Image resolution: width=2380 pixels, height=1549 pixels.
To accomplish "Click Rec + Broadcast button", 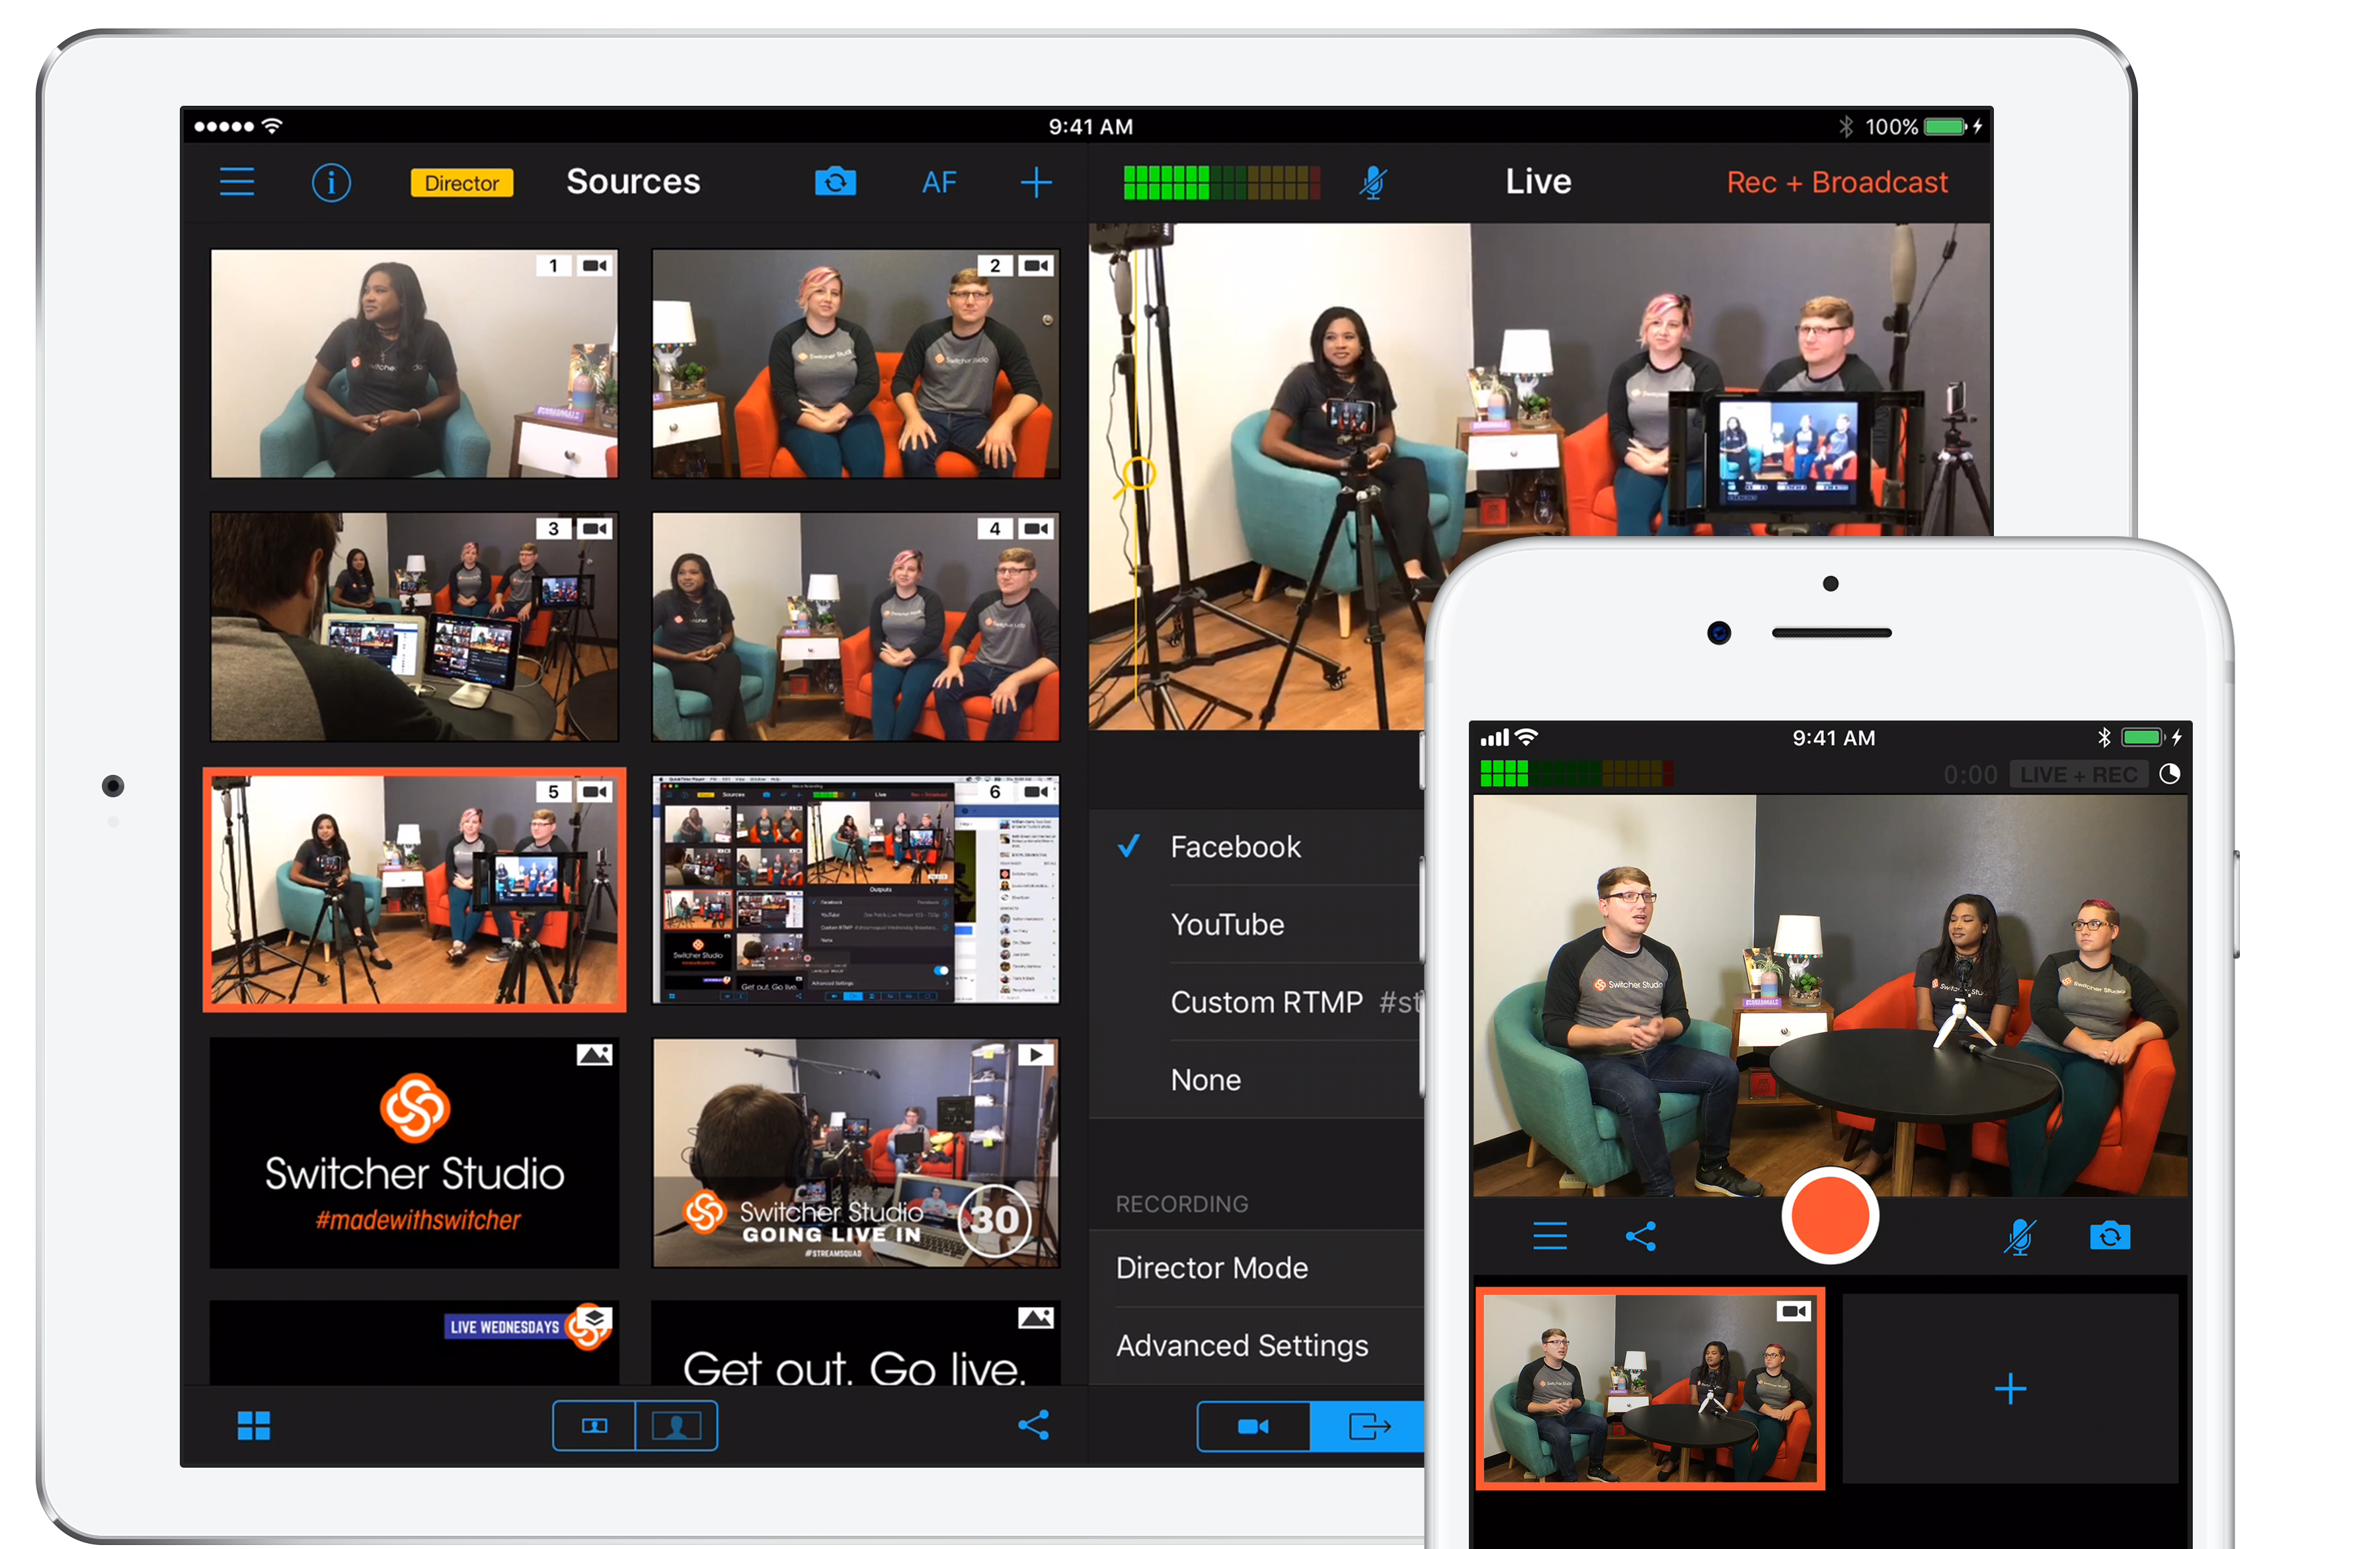I will pos(1837,182).
